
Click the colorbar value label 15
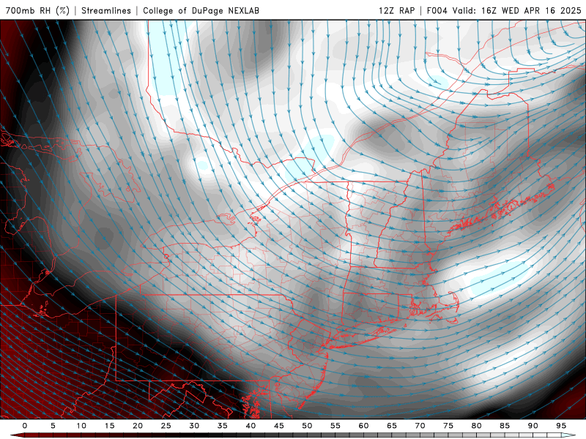click(109, 426)
